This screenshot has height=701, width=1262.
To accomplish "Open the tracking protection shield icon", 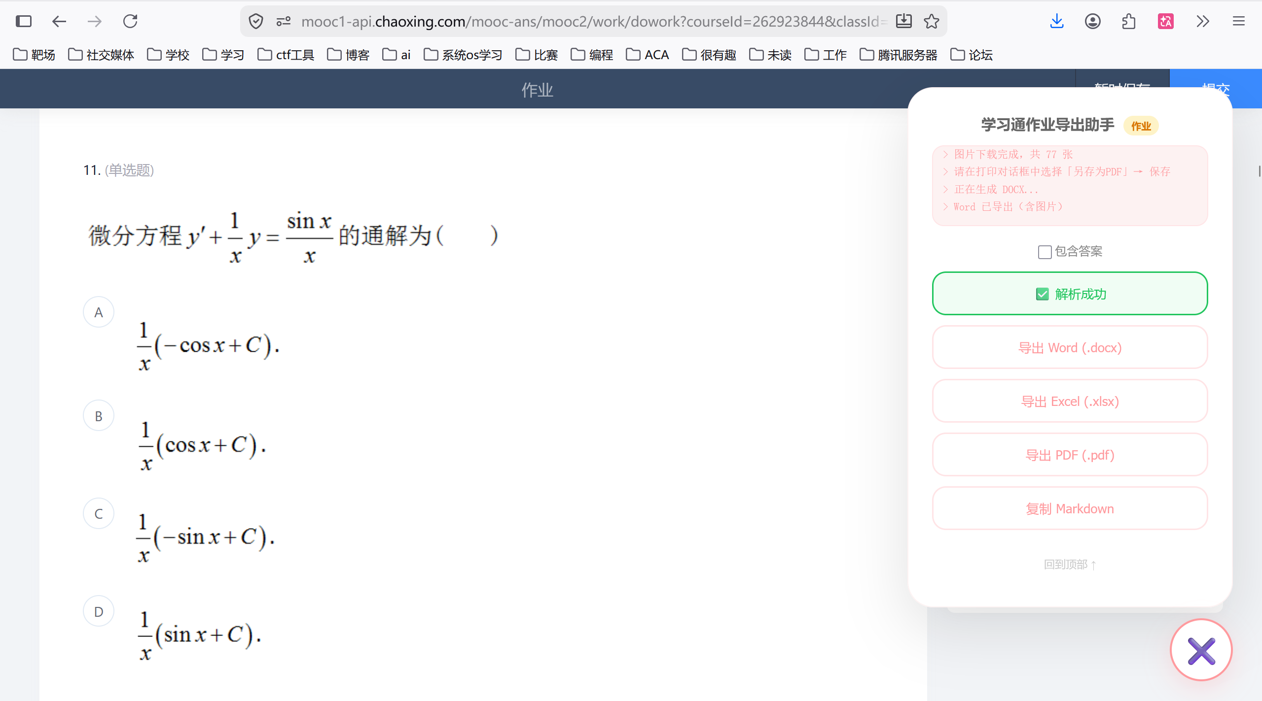I will [x=256, y=21].
